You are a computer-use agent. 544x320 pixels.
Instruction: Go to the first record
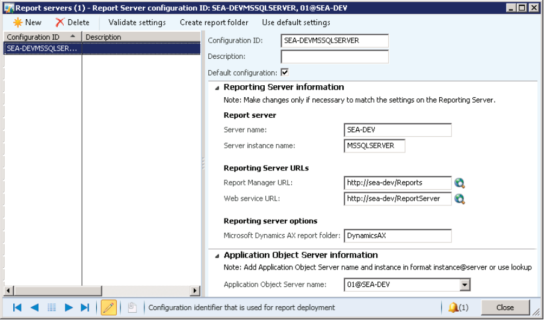coord(17,307)
